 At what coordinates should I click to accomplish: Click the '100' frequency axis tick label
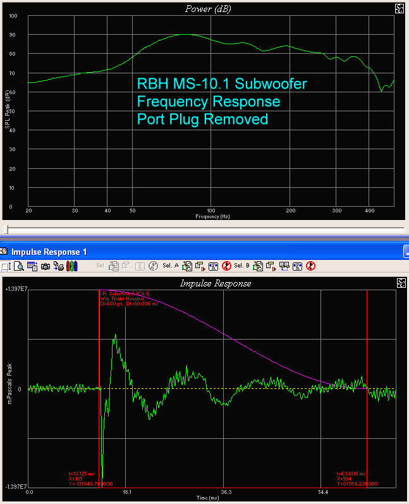click(x=211, y=211)
